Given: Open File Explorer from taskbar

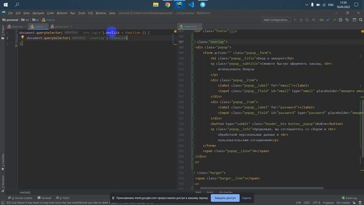Looking at the screenshot, I should click(x=155, y=5).
